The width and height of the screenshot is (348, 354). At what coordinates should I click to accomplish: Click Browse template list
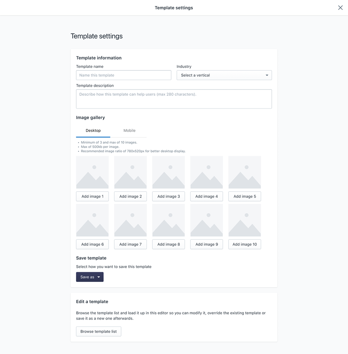[x=98, y=331]
